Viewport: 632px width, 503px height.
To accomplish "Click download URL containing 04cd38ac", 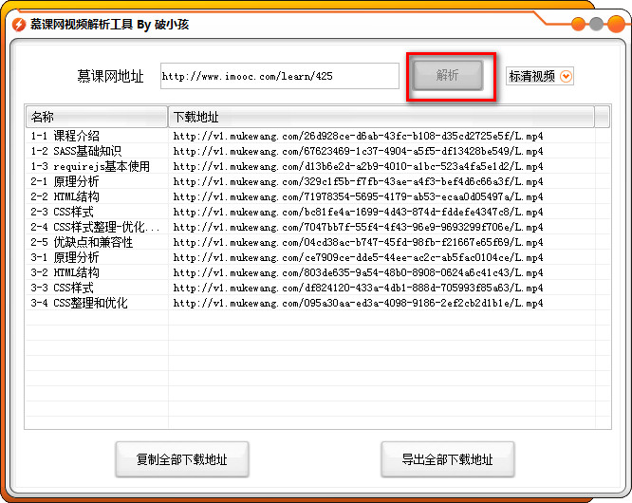I will pos(358,243).
